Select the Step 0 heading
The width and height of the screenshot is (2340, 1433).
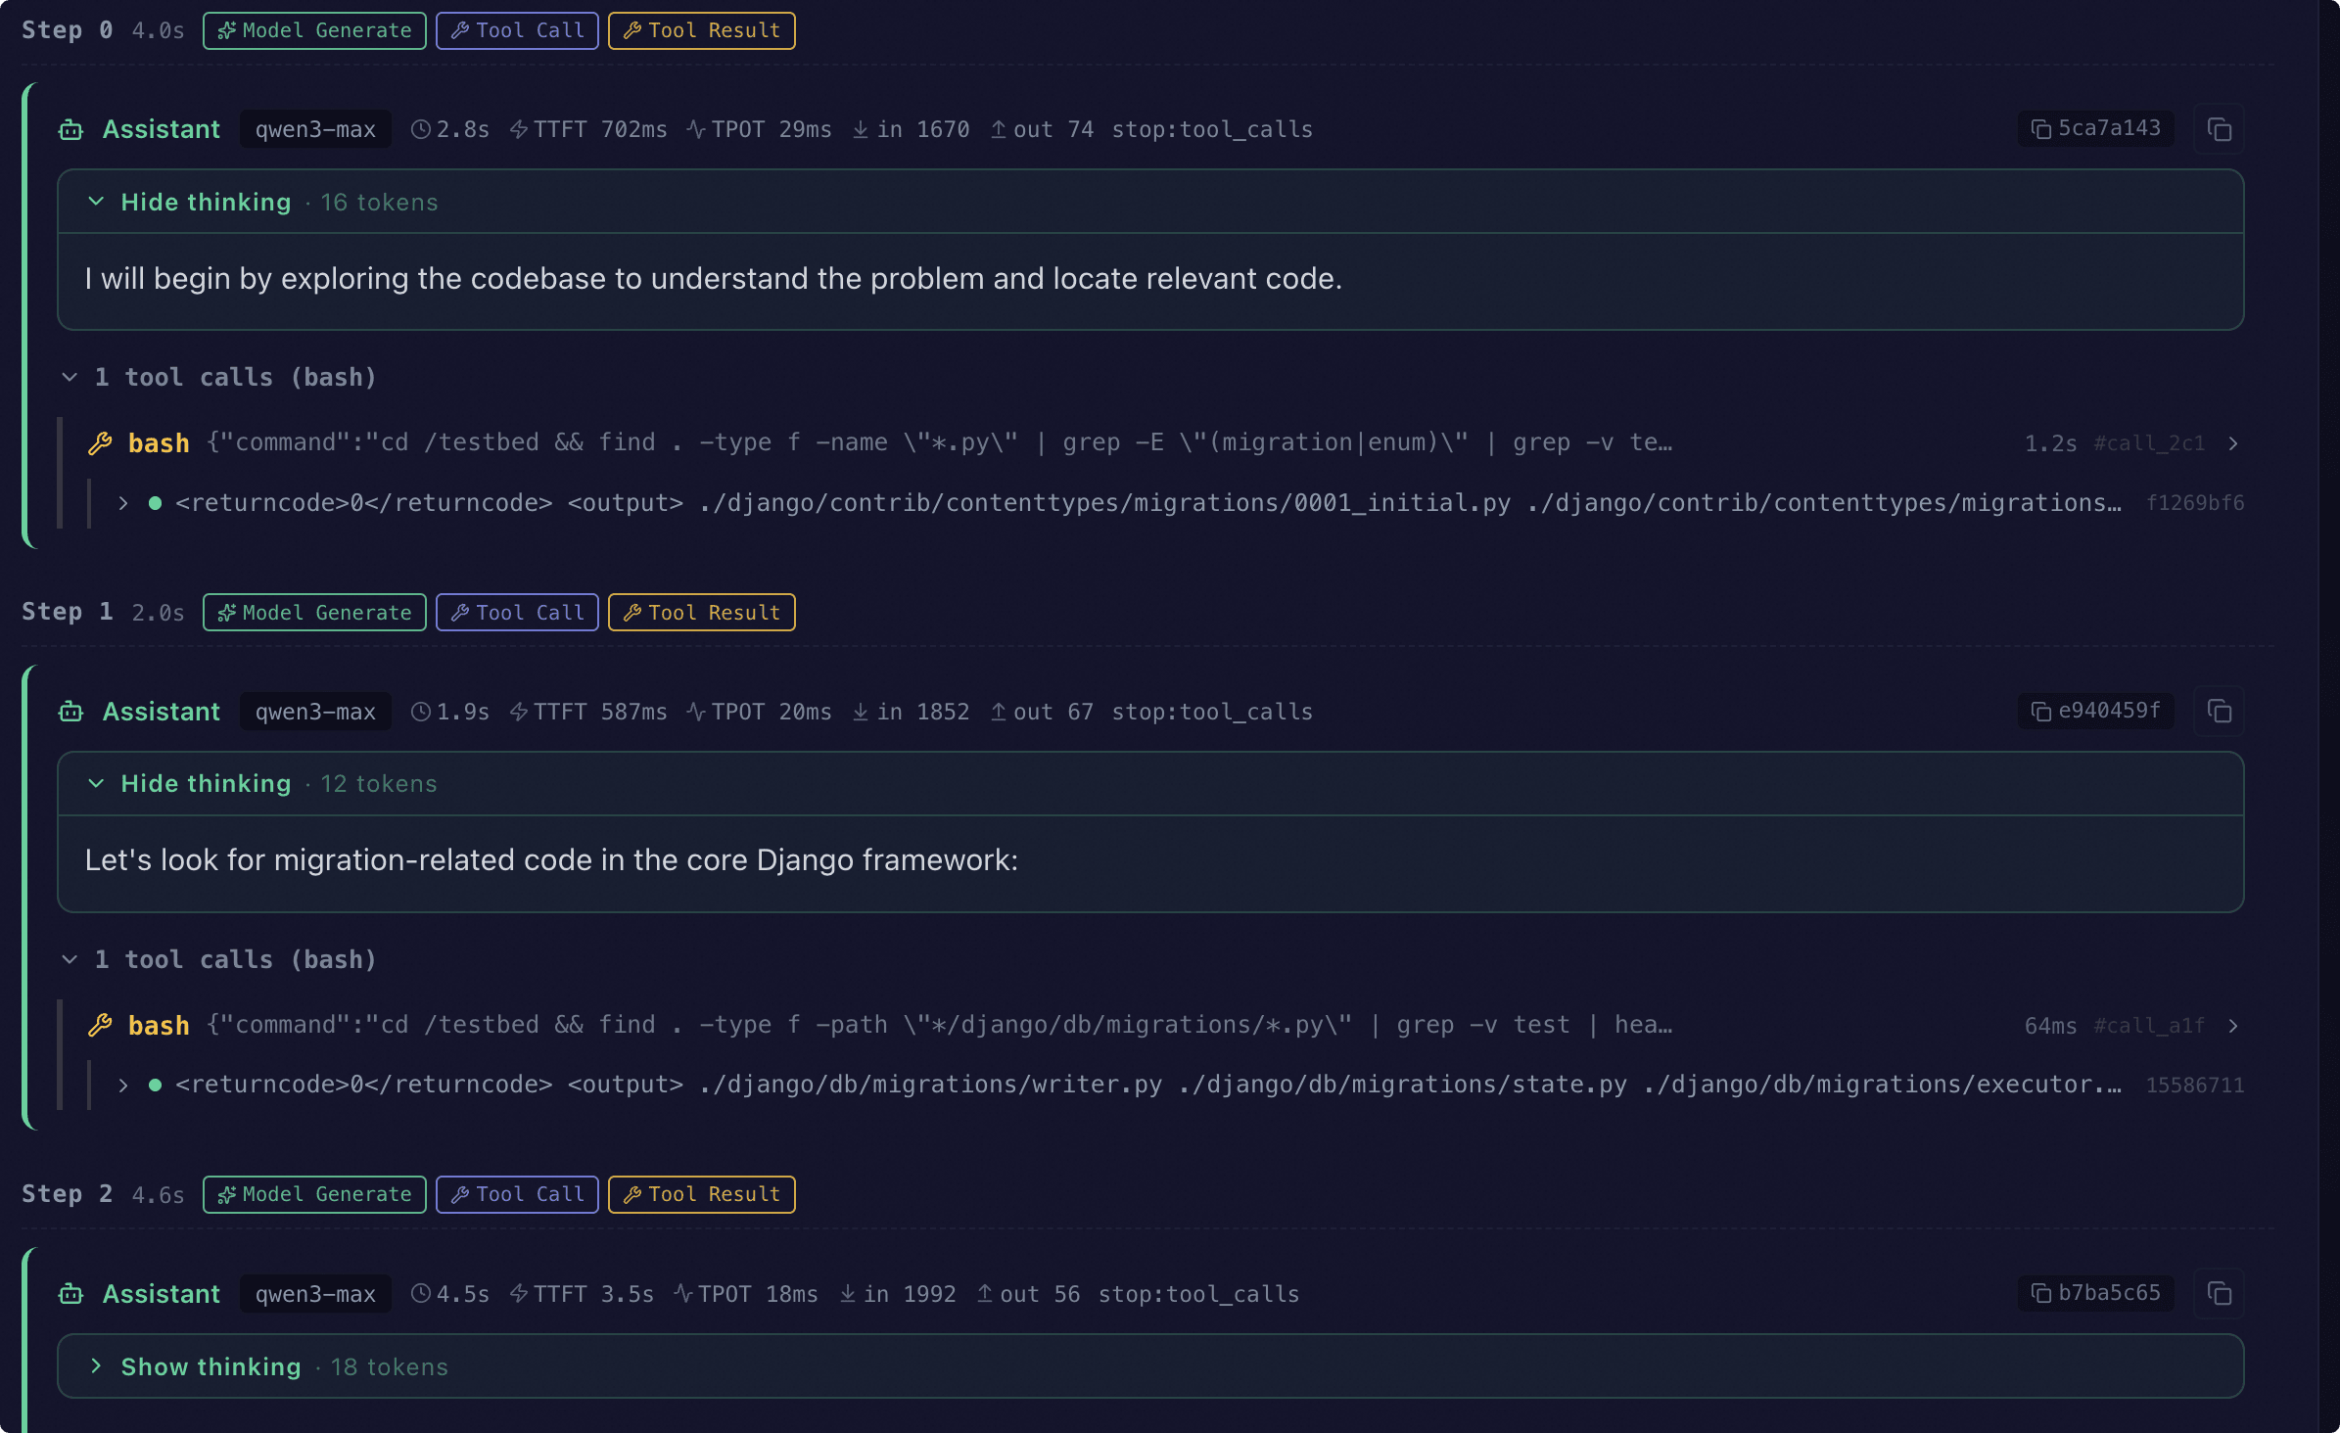tap(68, 30)
